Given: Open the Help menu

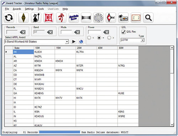Looking at the screenshot, I should coord(65,9).
